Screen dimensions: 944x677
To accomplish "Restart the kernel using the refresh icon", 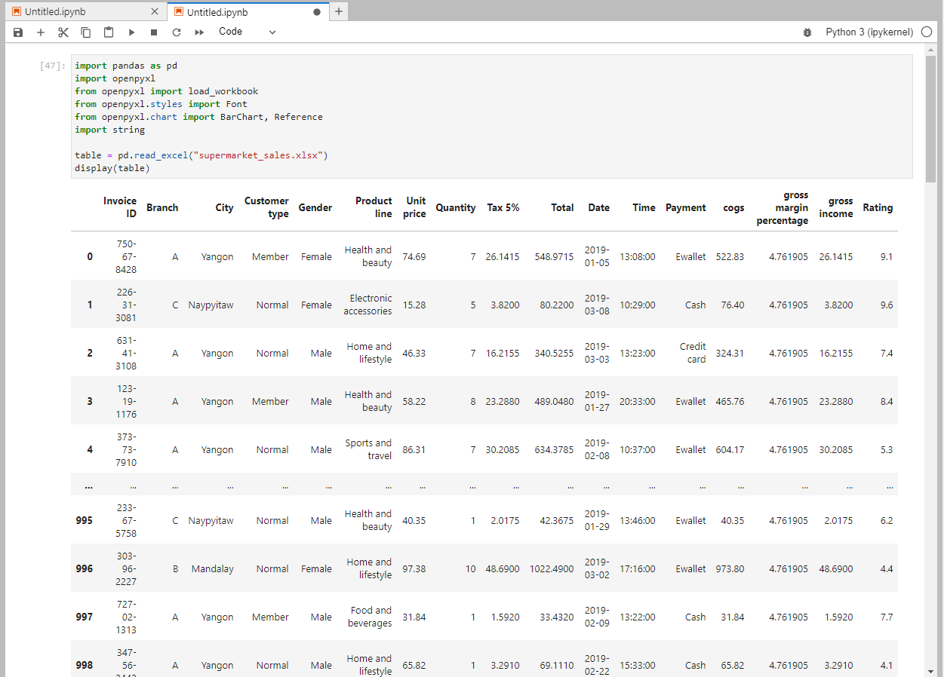I will (x=176, y=32).
